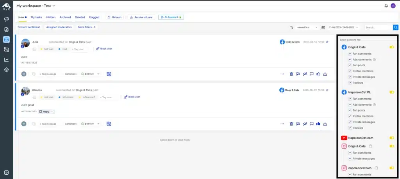
Task: Switch to the Archived tab
Action: tap(65, 17)
